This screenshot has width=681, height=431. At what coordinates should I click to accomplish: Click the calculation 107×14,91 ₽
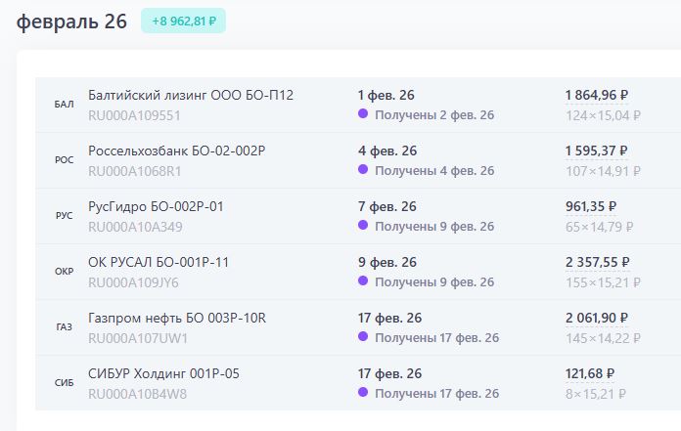[603, 171]
